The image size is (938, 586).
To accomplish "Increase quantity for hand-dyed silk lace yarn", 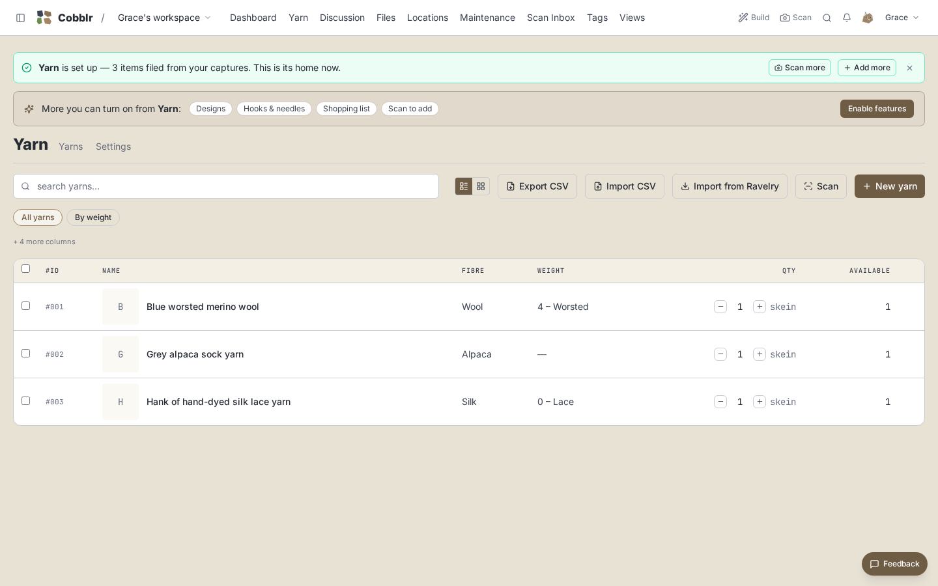I will 760,402.
